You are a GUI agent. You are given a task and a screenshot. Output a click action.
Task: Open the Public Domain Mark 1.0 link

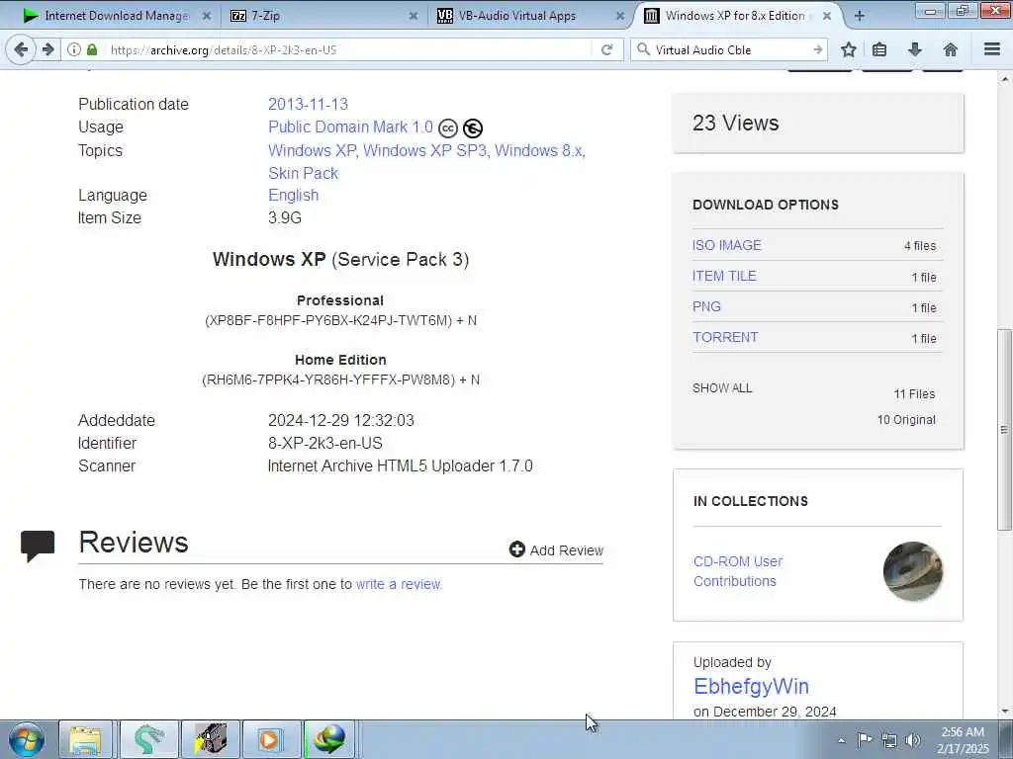coord(351,127)
